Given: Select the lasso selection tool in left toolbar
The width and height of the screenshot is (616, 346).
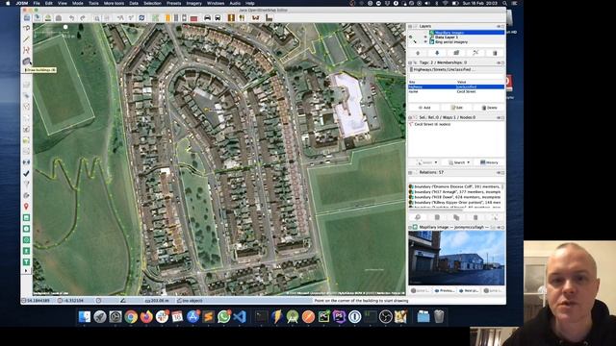Looking at the screenshot, I should click(26, 28).
